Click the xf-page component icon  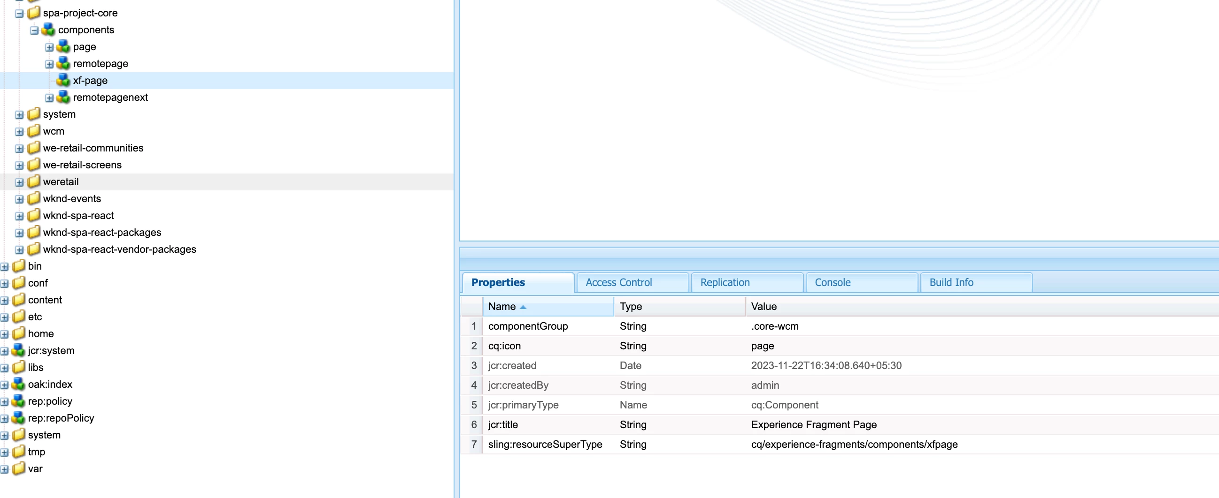coord(63,80)
